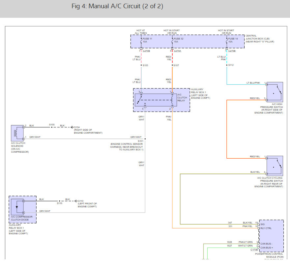Click the 'A/C CLUTCH SOLENOID' label
The image size is (290, 261).
(18, 144)
